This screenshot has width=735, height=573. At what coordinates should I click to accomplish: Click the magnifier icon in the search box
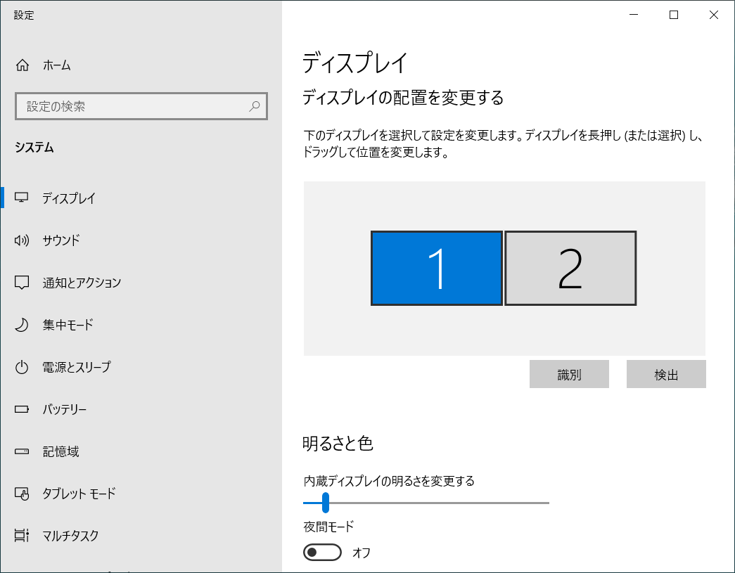[x=254, y=106]
